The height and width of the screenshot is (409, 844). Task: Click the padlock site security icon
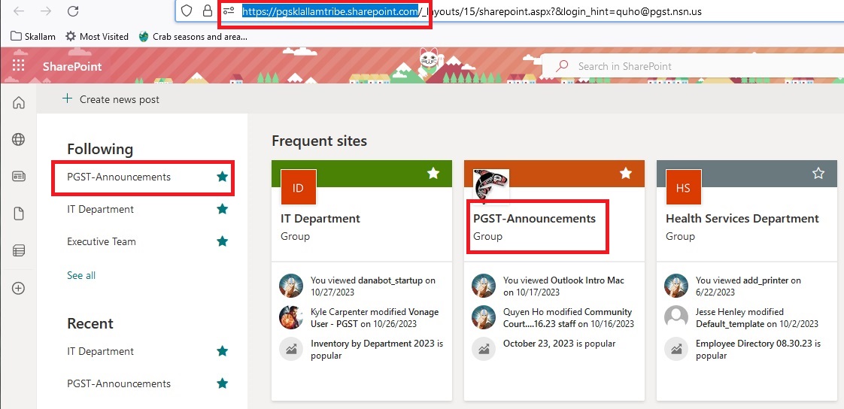coord(207,11)
